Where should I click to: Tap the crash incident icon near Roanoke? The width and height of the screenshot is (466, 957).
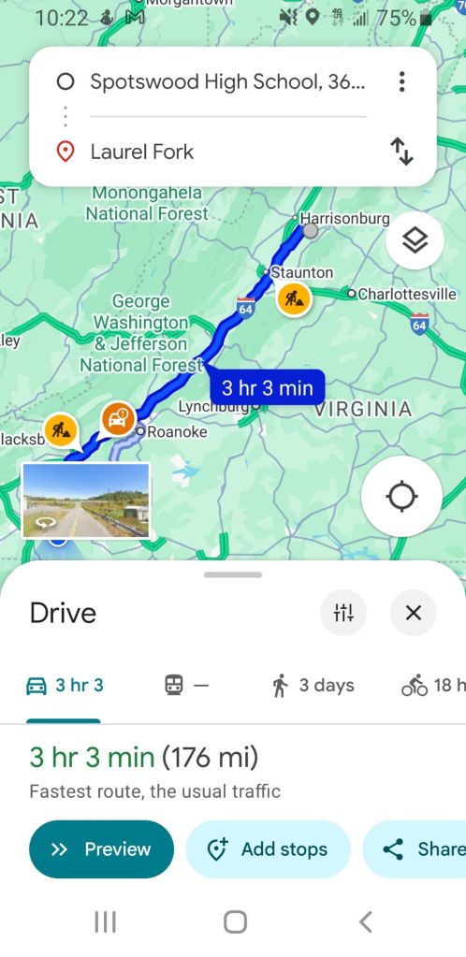[117, 419]
